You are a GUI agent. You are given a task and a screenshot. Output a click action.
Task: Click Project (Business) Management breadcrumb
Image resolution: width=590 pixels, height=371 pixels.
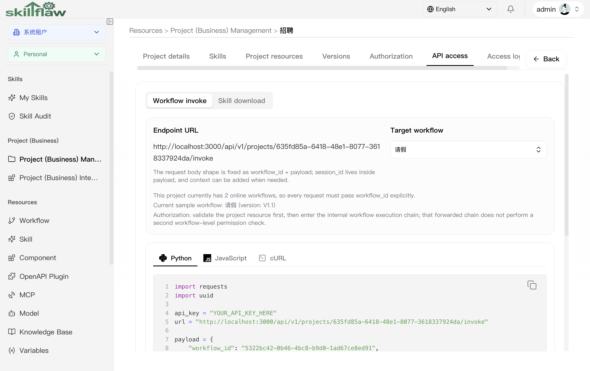[221, 30]
